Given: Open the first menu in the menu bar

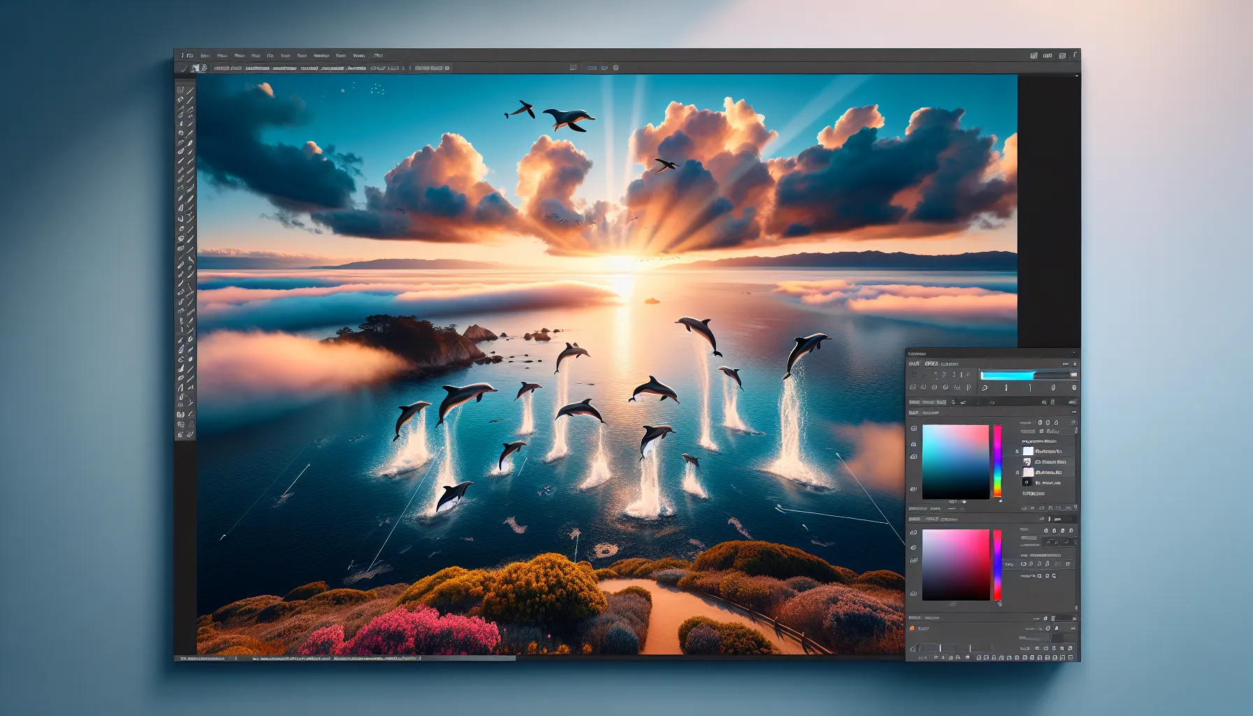Looking at the screenshot, I should pos(205,55).
